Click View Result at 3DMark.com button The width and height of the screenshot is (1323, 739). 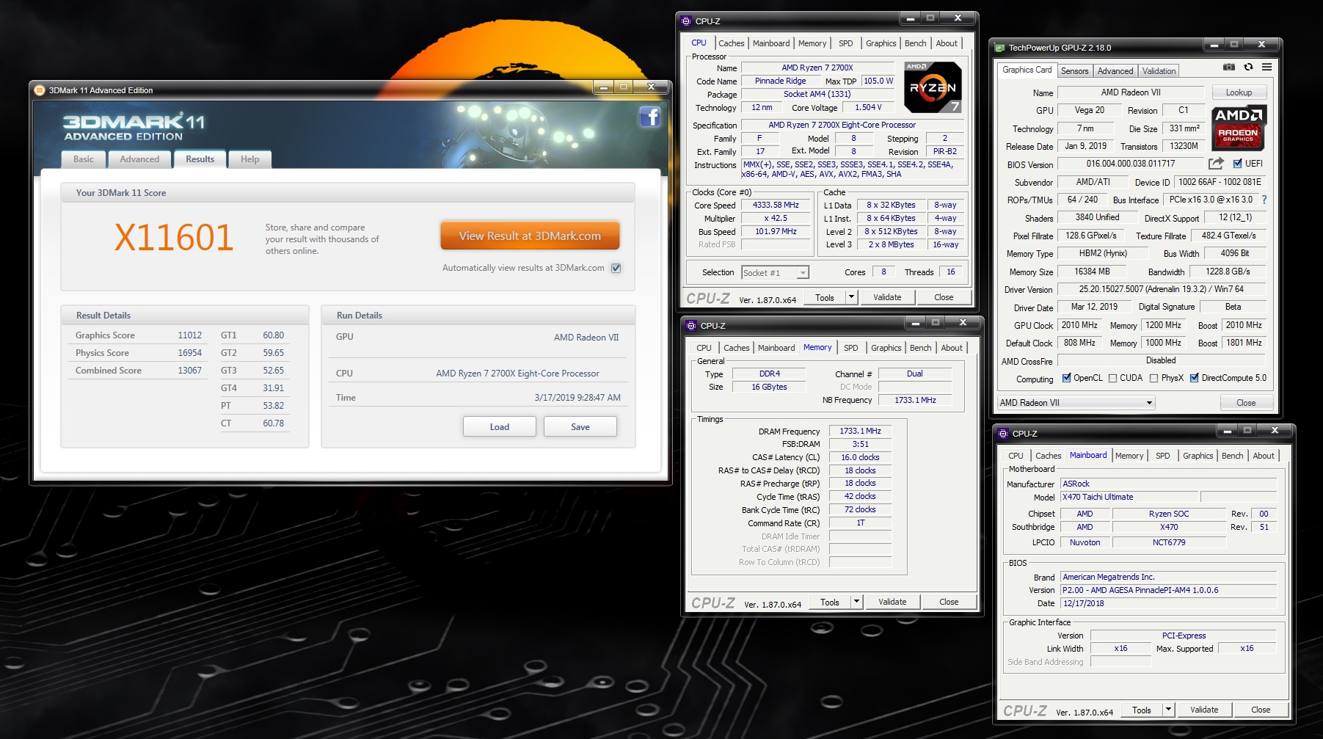(530, 236)
